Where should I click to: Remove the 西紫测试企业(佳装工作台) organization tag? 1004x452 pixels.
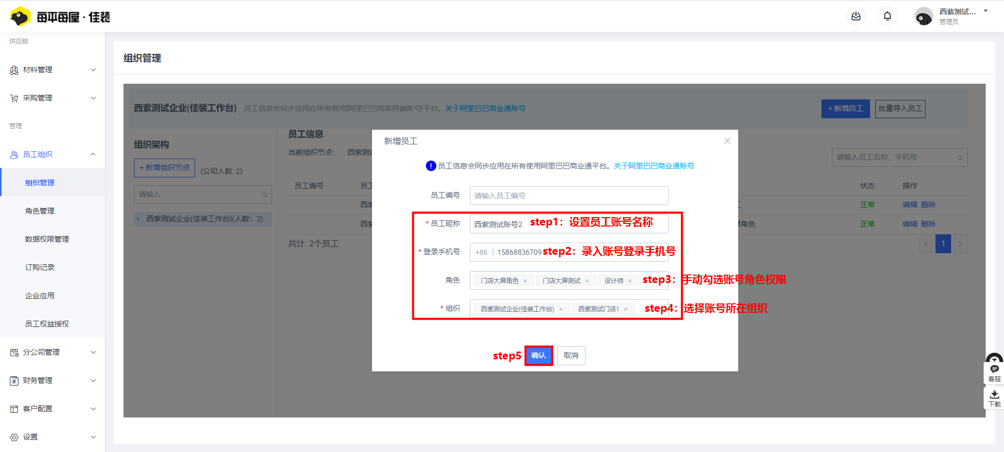tap(561, 309)
